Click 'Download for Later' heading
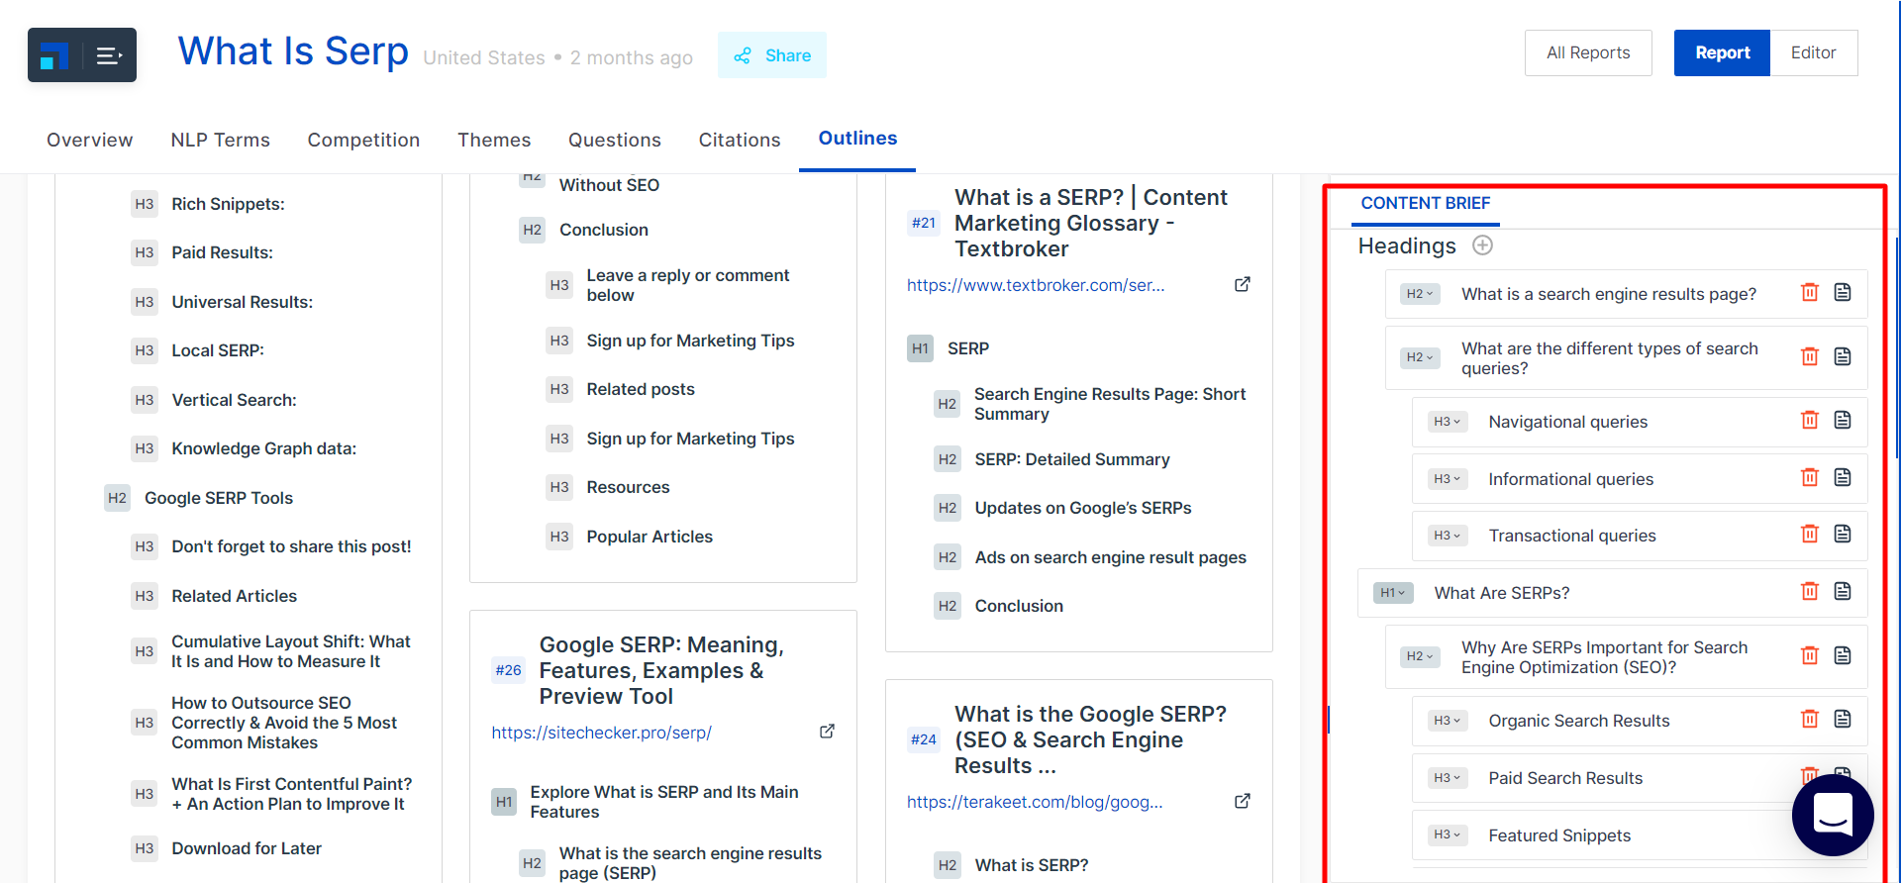This screenshot has height=883, width=1901. (x=247, y=848)
